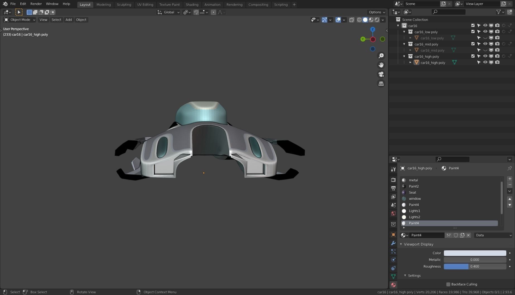Switch to rendered shading mode
The image size is (515, 295).
pos(377,20)
